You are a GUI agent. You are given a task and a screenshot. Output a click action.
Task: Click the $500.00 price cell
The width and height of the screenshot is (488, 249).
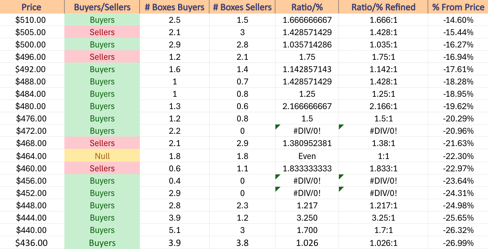pyautogui.click(x=32, y=44)
